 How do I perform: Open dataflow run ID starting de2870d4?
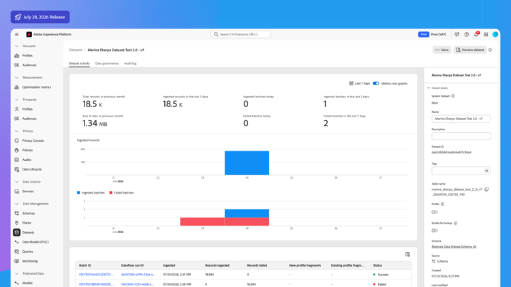[138, 275]
